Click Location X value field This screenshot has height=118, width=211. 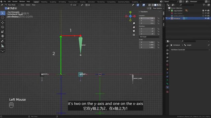147,18
